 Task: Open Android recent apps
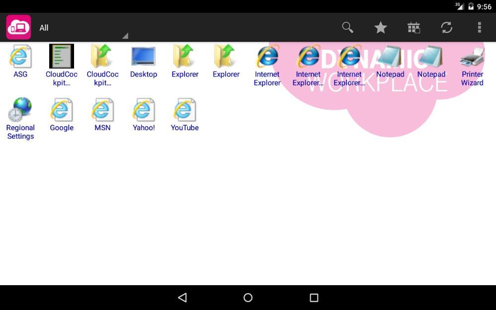314,298
